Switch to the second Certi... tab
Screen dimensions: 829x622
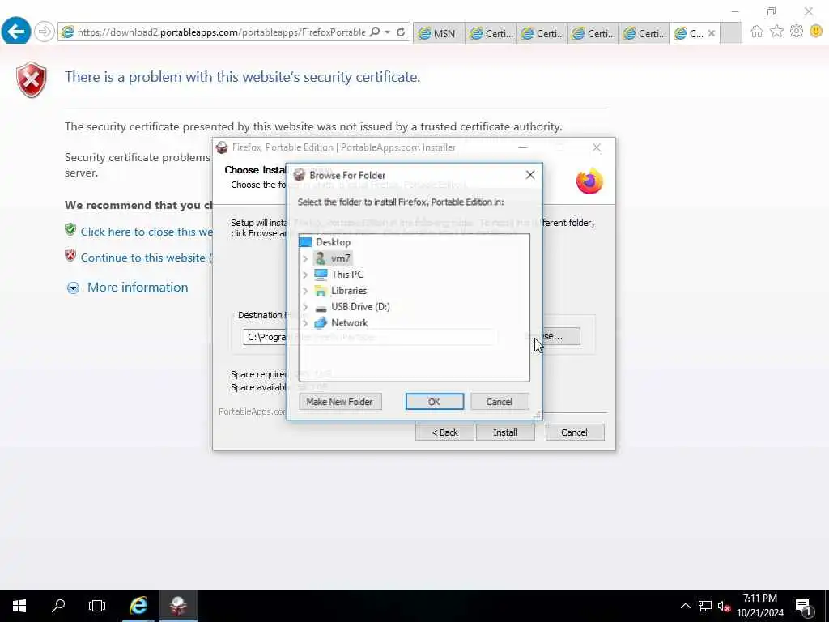click(x=542, y=33)
